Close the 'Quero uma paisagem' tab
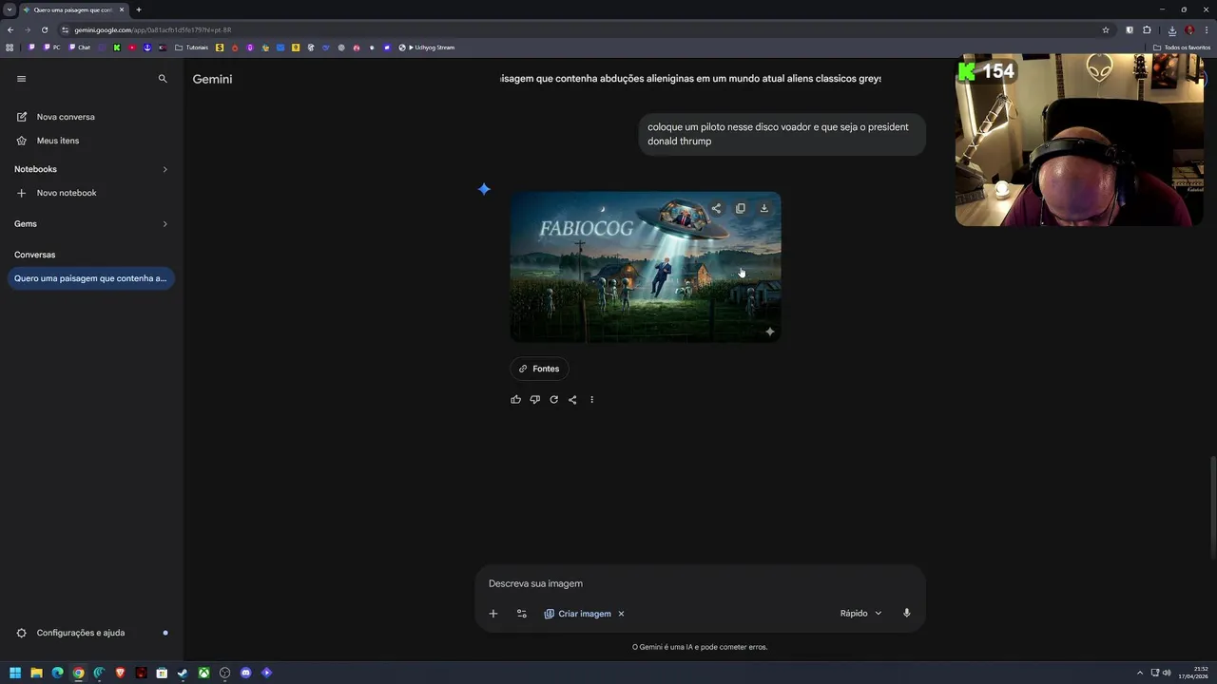This screenshot has height=684, width=1217. 122,9
